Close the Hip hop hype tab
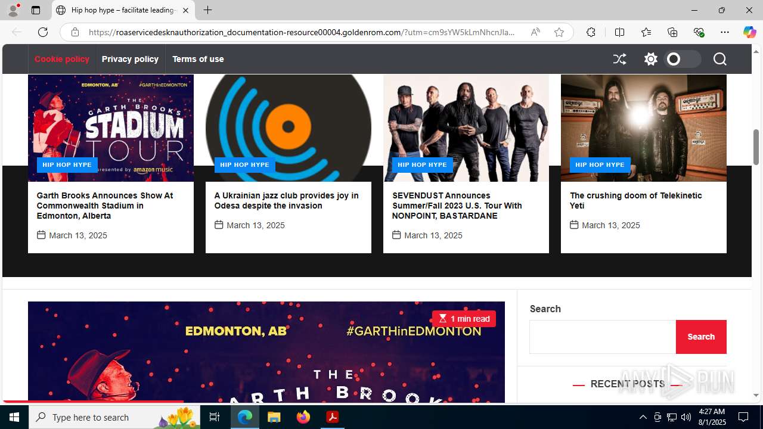The image size is (763, 429). click(185, 10)
